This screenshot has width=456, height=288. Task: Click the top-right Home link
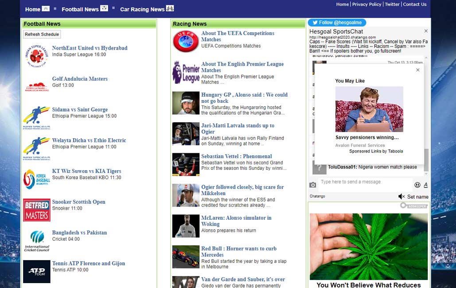pyautogui.click(x=342, y=4)
